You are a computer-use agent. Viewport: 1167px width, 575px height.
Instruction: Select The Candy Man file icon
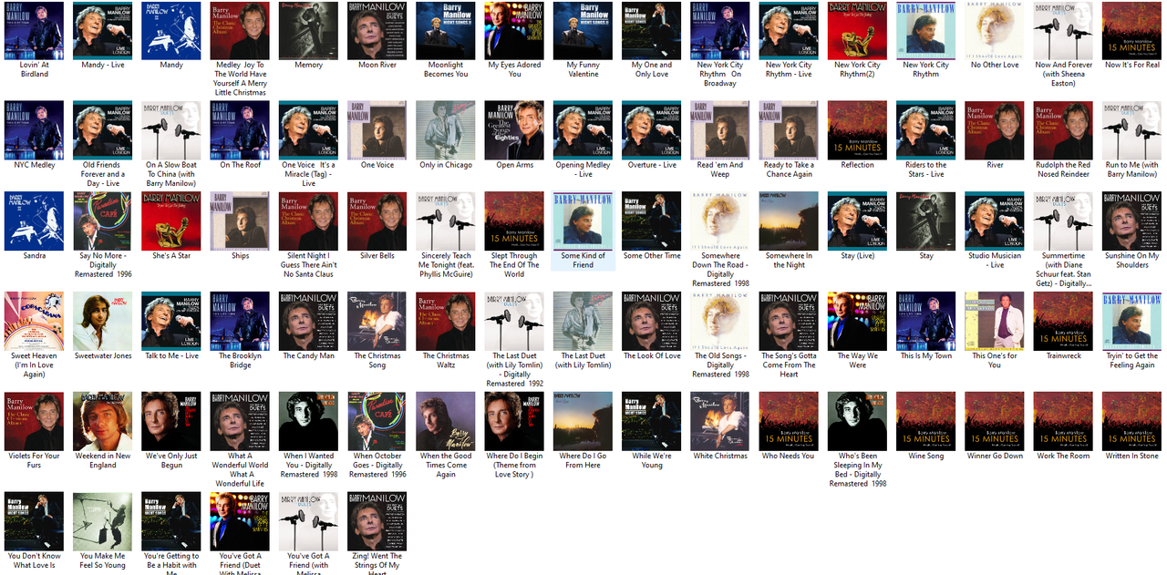(308, 322)
